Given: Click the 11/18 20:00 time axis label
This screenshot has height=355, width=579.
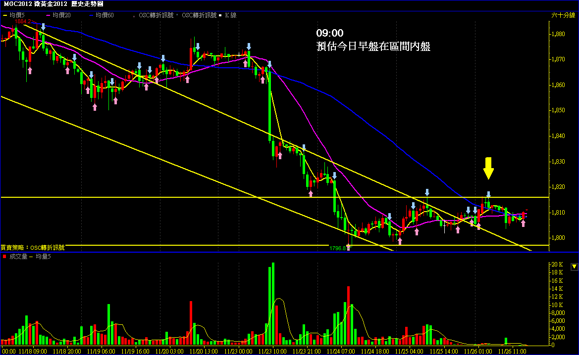Looking at the screenshot, I should coord(67,352).
